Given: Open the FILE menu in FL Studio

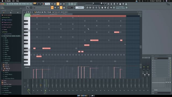Looking at the screenshot, I should click(8, 4).
